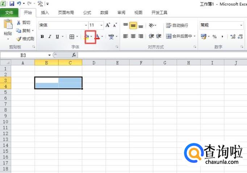The height and width of the screenshot is (173, 247).
Task: Toggle the middle vertical align button
Action: [x=133, y=25]
